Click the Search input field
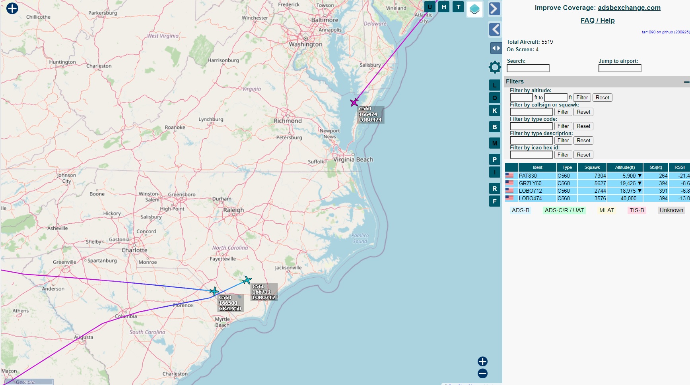The image size is (690, 385). click(x=528, y=68)
